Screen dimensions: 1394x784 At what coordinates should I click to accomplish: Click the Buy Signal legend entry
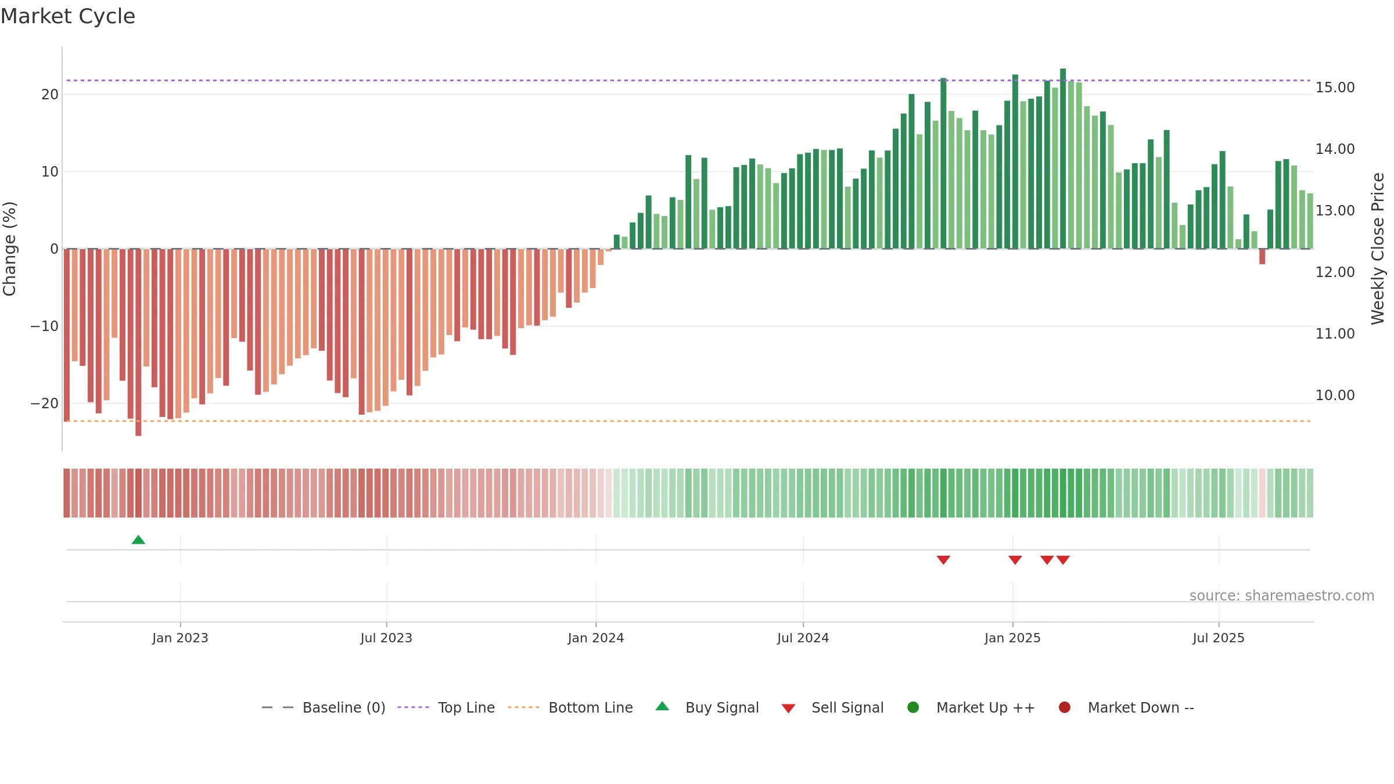click(707, 707)
